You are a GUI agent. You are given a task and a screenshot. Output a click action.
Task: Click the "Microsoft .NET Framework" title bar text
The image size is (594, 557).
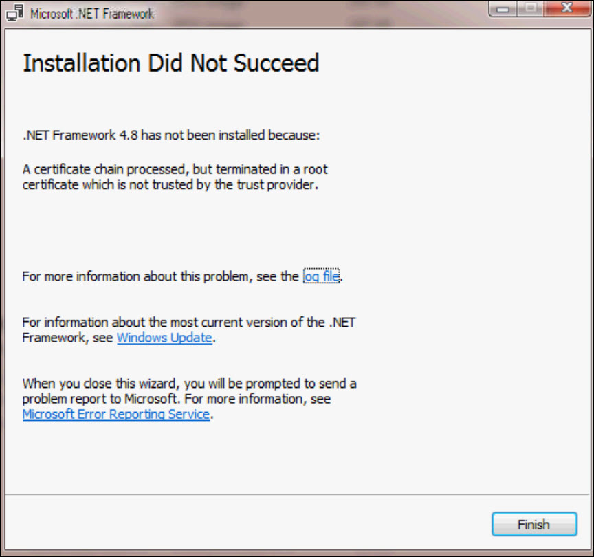pos(92,14)
